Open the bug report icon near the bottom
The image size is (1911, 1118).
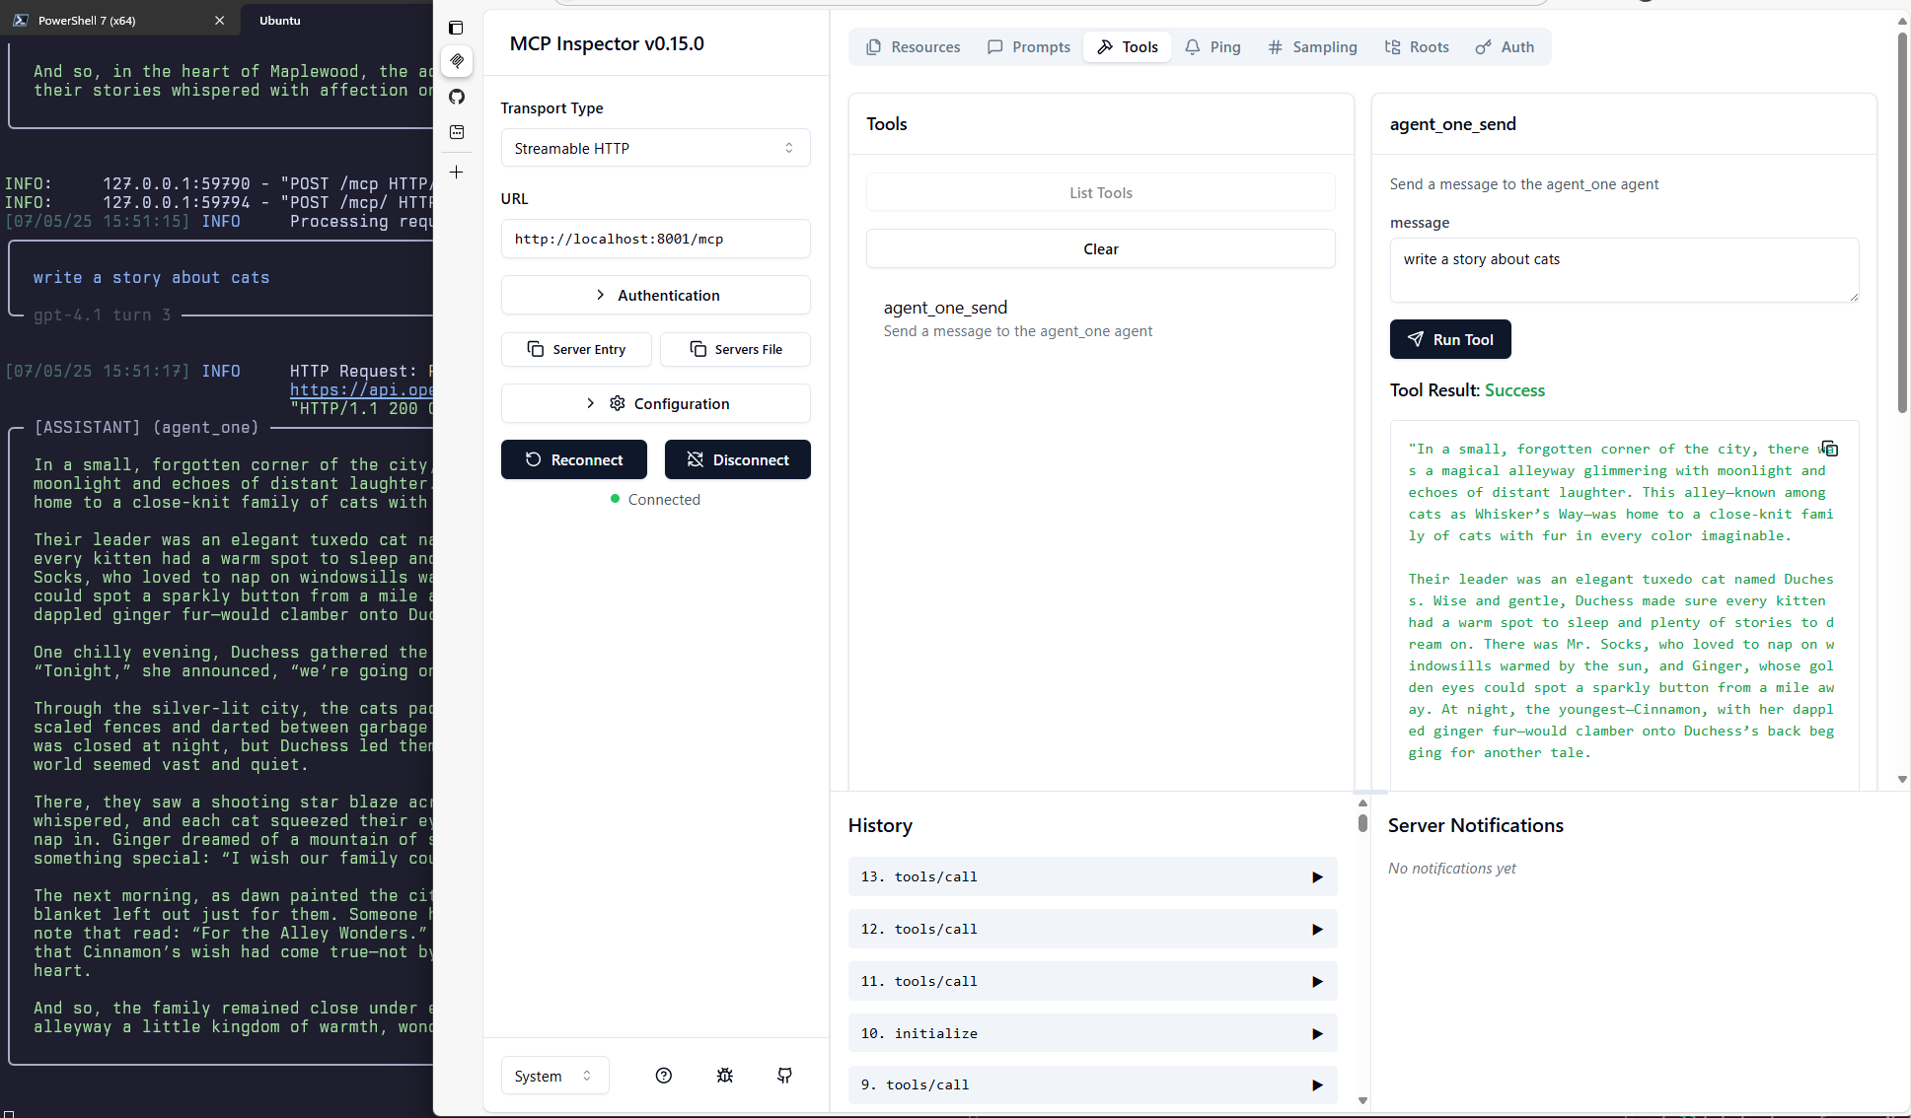tap(724, 1075)
